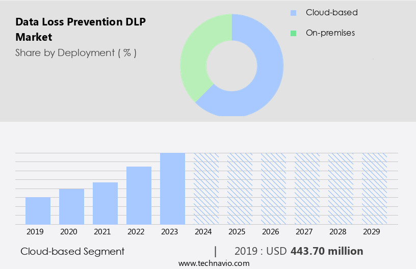Click the 2022 bar in chart
This screenshot has height=269, width=416.
coord(139,196)
